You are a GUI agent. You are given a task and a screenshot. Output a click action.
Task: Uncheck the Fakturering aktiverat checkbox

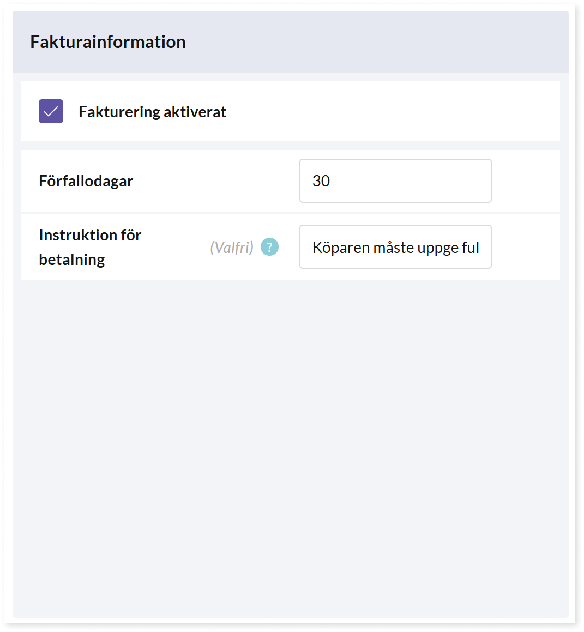pyautogui.click(x=51, y=111)
